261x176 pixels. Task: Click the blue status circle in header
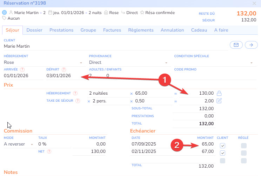point(5,12)
